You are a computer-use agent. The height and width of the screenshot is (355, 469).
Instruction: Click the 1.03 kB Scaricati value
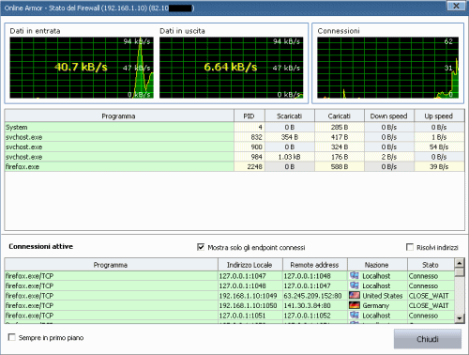coord(290,157)
